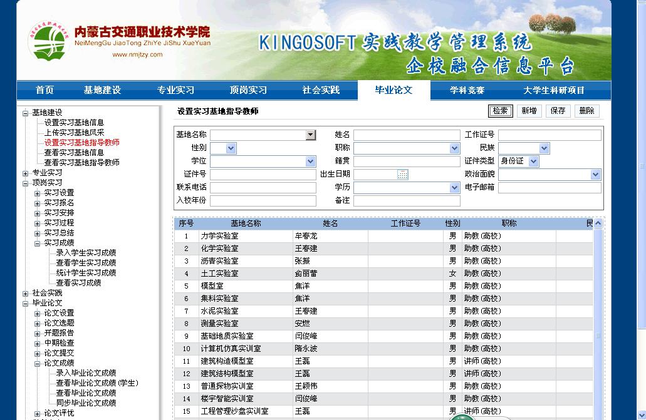Select the 楼宇智能实训室 table cell

pyautogui.click(x=246, y=399)
